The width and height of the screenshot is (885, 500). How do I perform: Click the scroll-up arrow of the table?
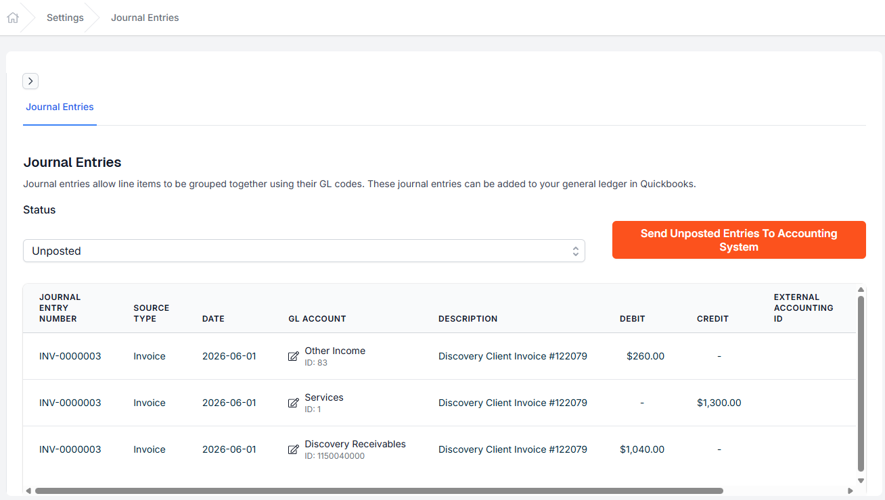click(x=861, y=289)
